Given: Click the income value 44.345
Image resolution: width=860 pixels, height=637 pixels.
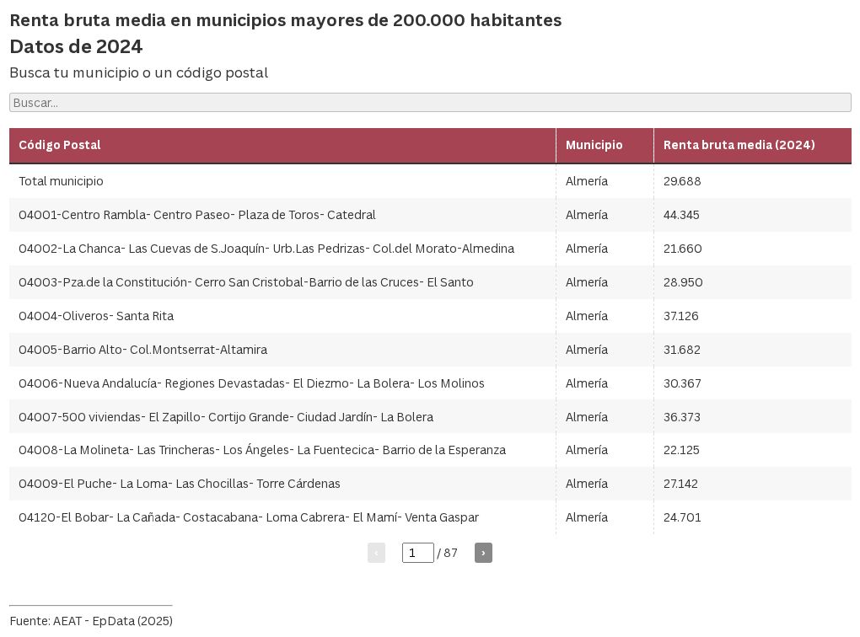Looking at the screenshot, I should click(x=681, y=215).
